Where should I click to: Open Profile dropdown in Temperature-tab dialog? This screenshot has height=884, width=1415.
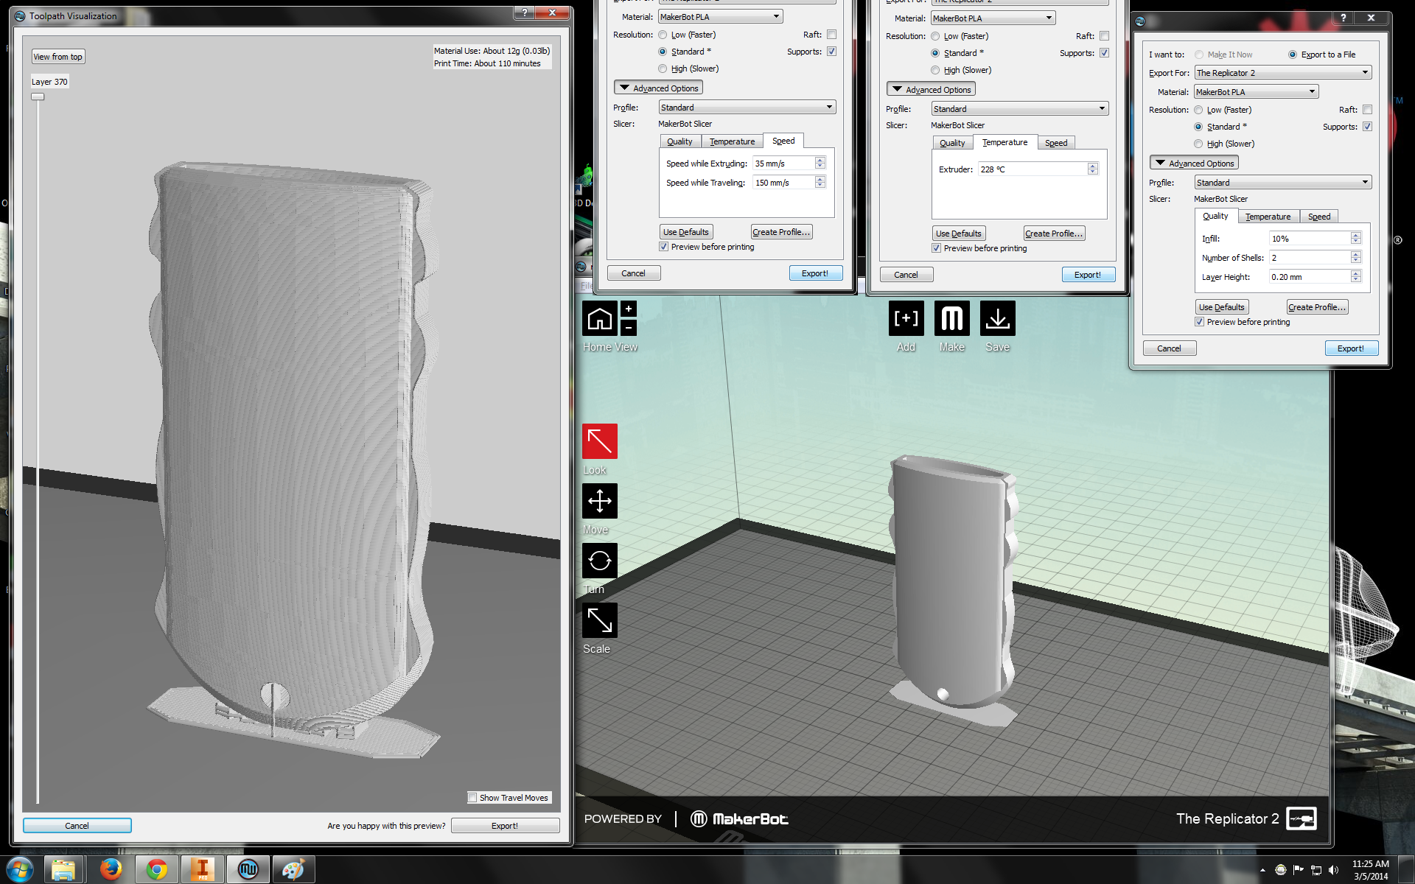[1019, 109]
